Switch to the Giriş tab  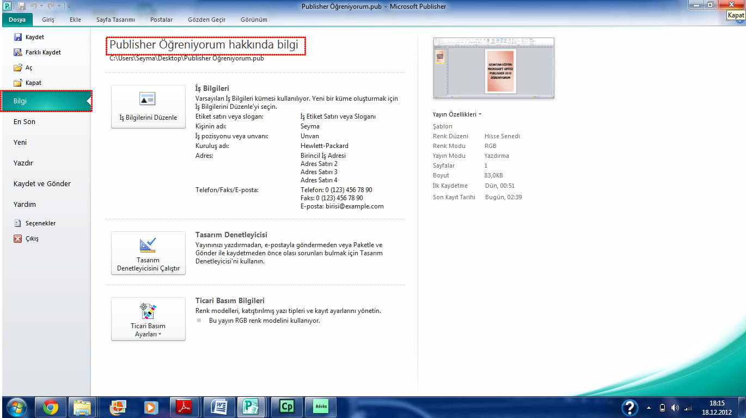click(x=48, y=20)
